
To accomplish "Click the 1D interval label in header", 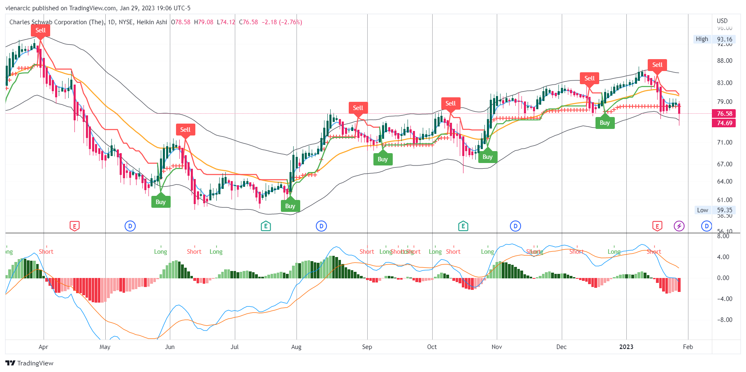I will click(111, 22).
